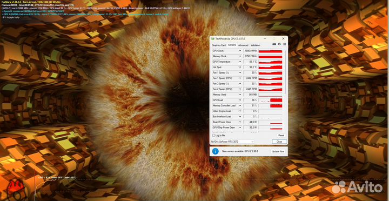Click the GPU Clock history graph
This screenshot has height=201, width=389.
(270, 51)
